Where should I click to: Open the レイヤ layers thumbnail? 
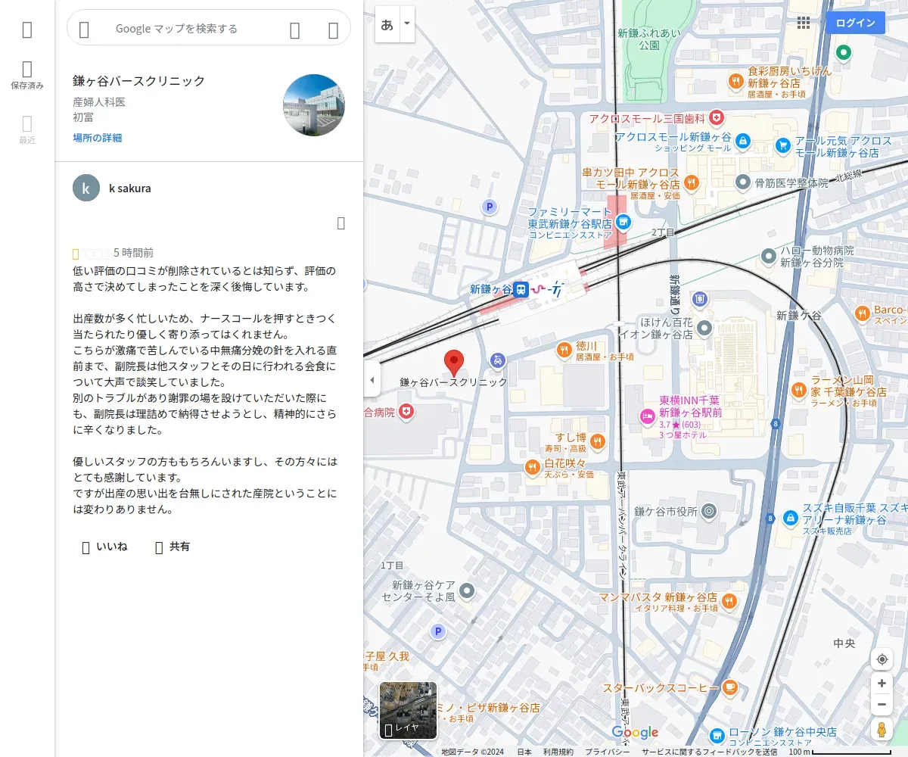[x=408, y=710]
